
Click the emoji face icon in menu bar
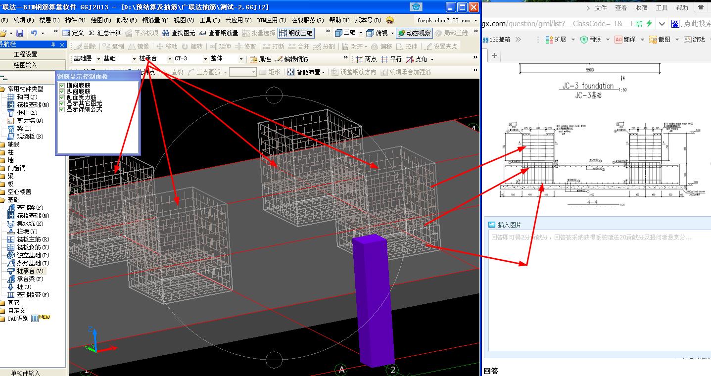coord(390,20)
